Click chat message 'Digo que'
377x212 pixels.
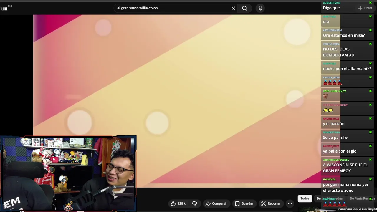pyautogui.click(x=331, y=8)
